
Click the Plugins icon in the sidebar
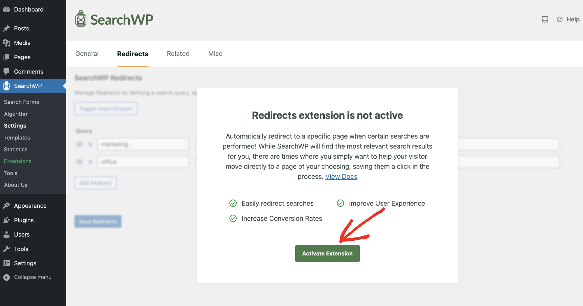[x=7, y=220]
